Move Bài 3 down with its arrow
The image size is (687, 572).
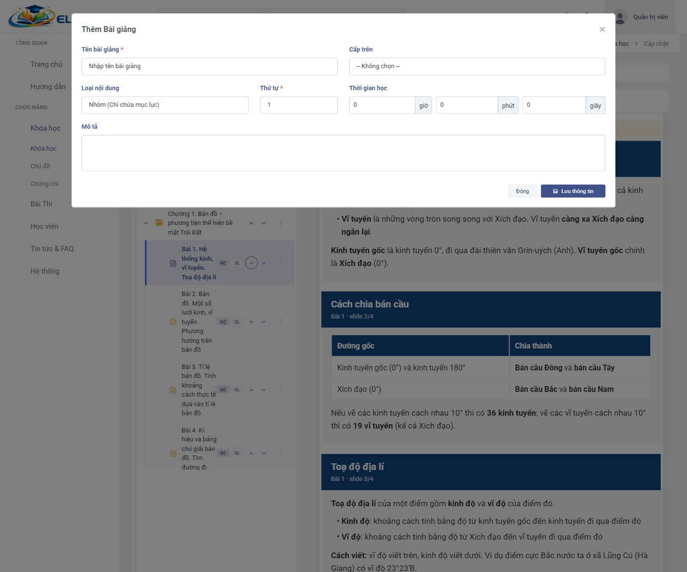[x=264, y=390]
